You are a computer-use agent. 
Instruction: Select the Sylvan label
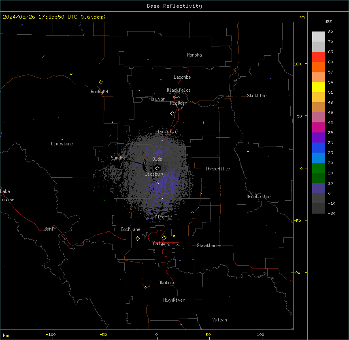[x=158, y=99]
